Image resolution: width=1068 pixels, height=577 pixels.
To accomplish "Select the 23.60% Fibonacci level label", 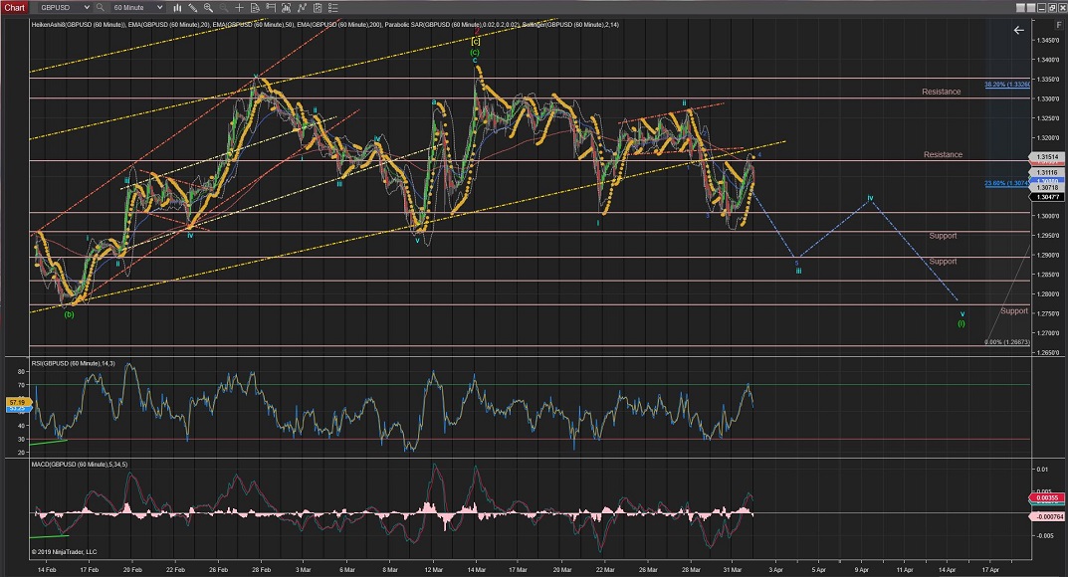I will click(x=1006, y=183).
